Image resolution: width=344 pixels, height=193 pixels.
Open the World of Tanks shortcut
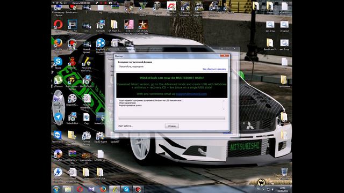point(157,8)
